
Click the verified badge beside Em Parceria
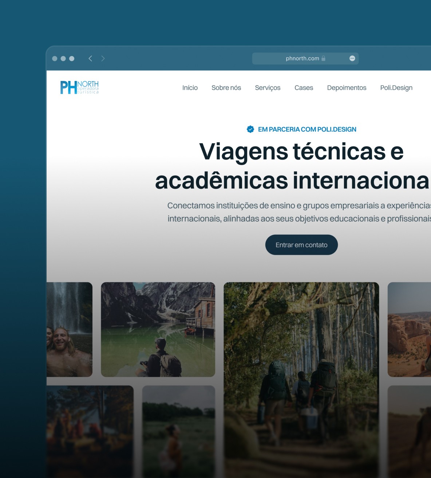[250, 129]
